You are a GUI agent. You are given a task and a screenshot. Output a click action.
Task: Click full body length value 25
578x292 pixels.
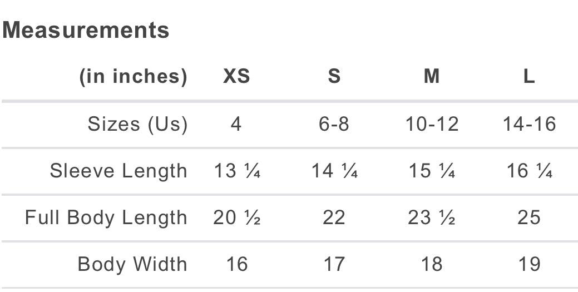pos(529,217)
